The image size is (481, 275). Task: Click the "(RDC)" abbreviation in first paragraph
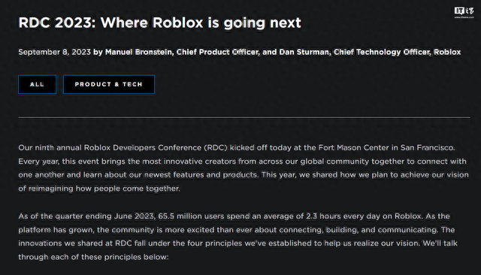[x=216, y=148]
